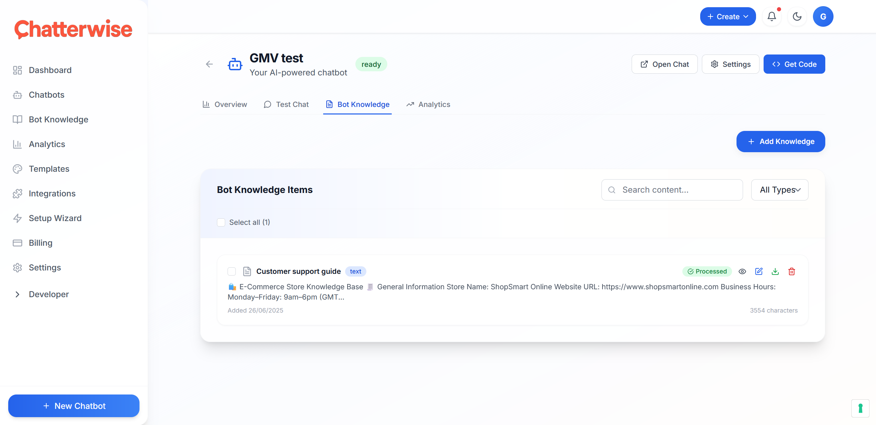Delete Customer support guide with trash icon

pyautogui.click(x=792, y=271)
